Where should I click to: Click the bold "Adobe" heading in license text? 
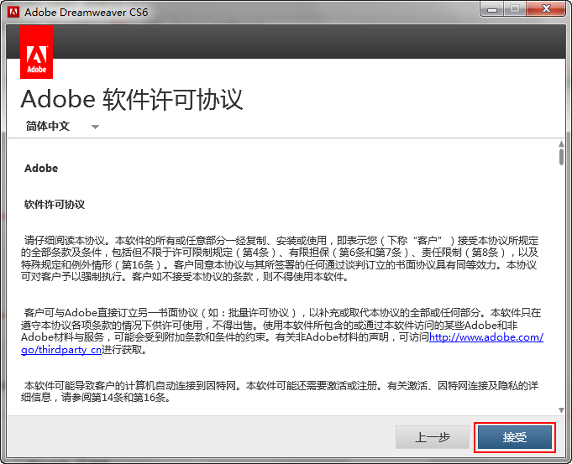coord(41,169)
